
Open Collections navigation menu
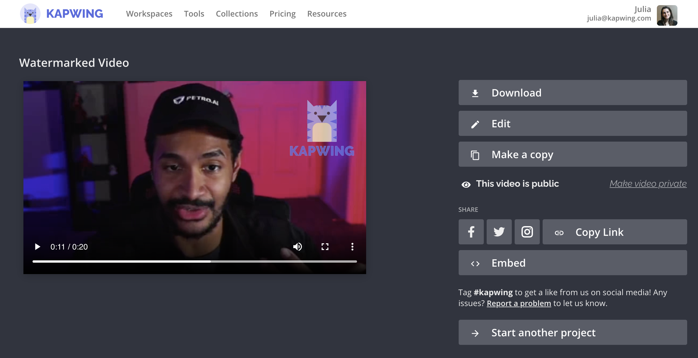point(236,14)
